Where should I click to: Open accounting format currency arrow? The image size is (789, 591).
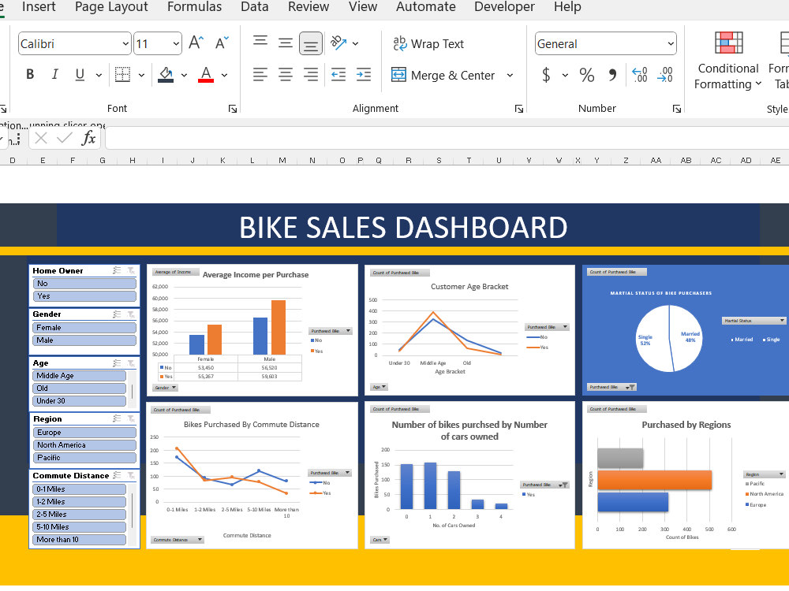(565, 76)
